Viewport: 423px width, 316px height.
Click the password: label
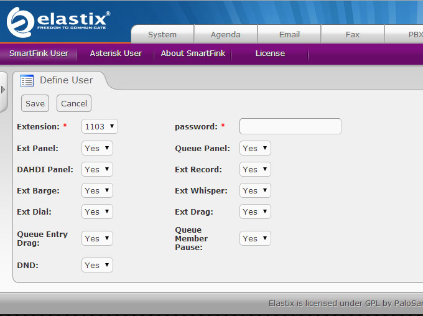(x=196, y=126)
